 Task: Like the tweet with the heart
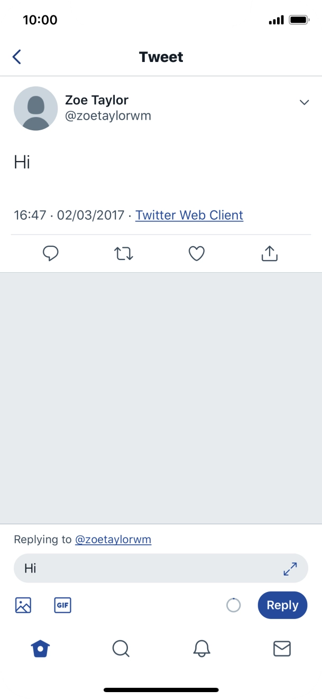click(196, 254)
